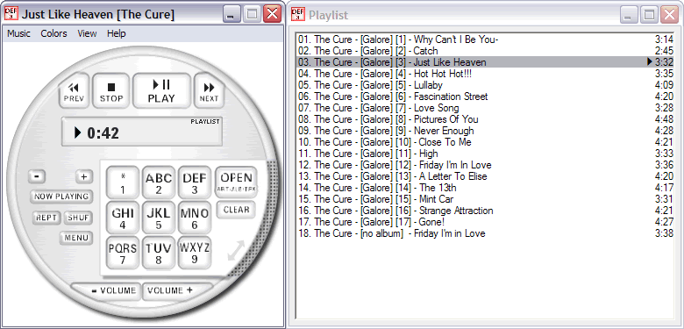The height and width of the screenshot is (329, 684).
Task: Open the player MENU button
Action: click(76, 238)
